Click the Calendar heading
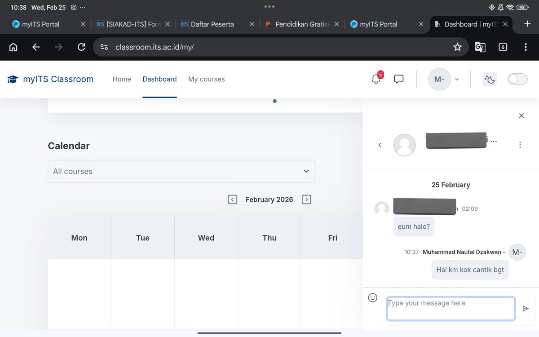 (x=69, y=146)
